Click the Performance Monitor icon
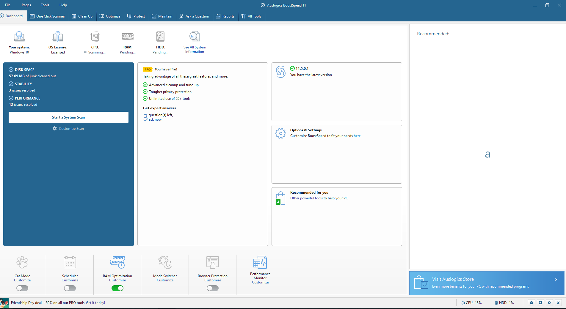The width and height of the screenshot is (566, 309). [x=260, y=262]
